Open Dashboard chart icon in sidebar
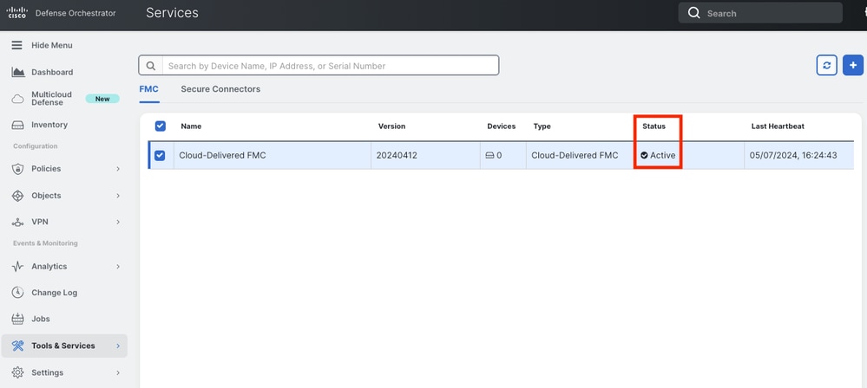This screenshot has height=388, width=867. pos(18,72)
